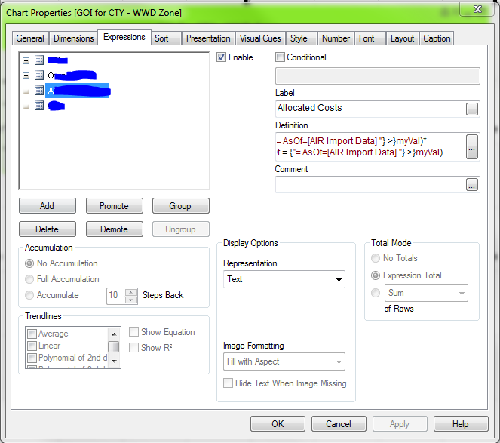Viewport: 500px width, 443px height.
Task: Open the Caption tab
Action: pos(437,38)
